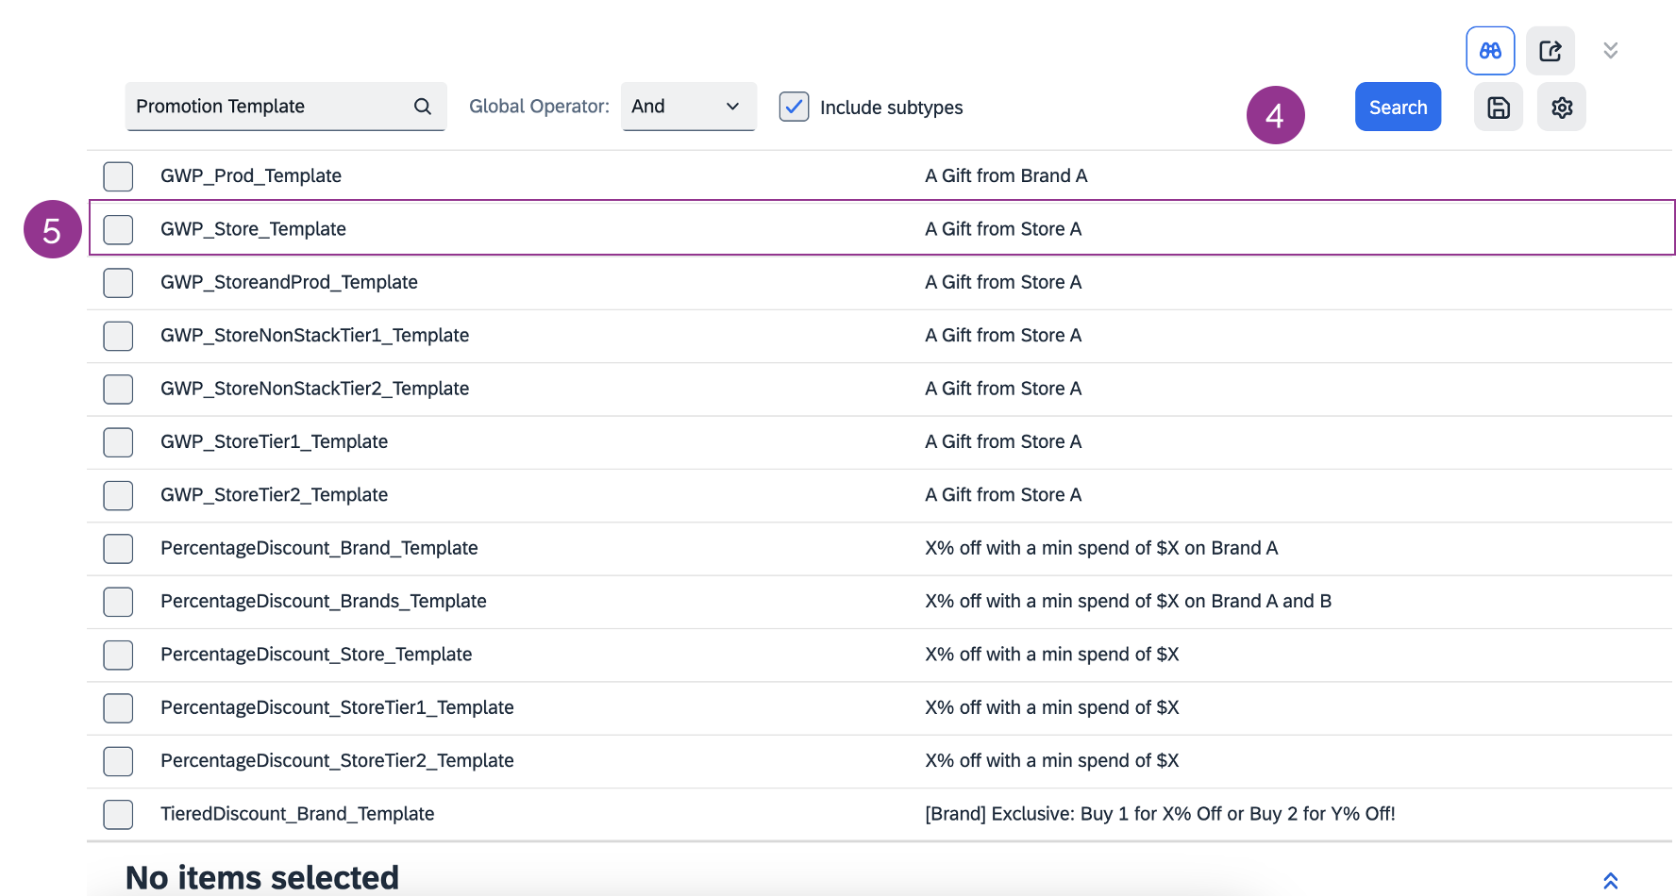Viewport: 1676px width, 896px height.
Task: Click magnifier icon in Promotion Template field
Action: (x=423, y=107)
